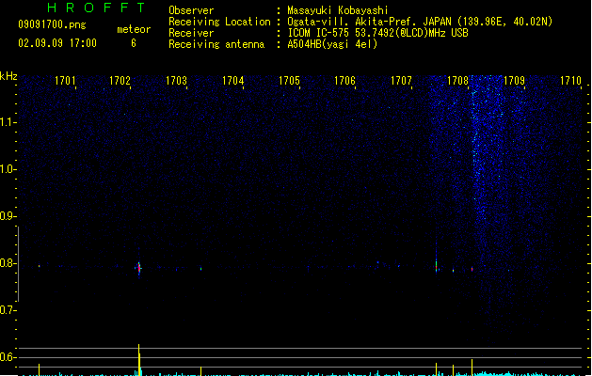Click time marker 1706
The image size is (592, 376).
(x=344, y=81)
